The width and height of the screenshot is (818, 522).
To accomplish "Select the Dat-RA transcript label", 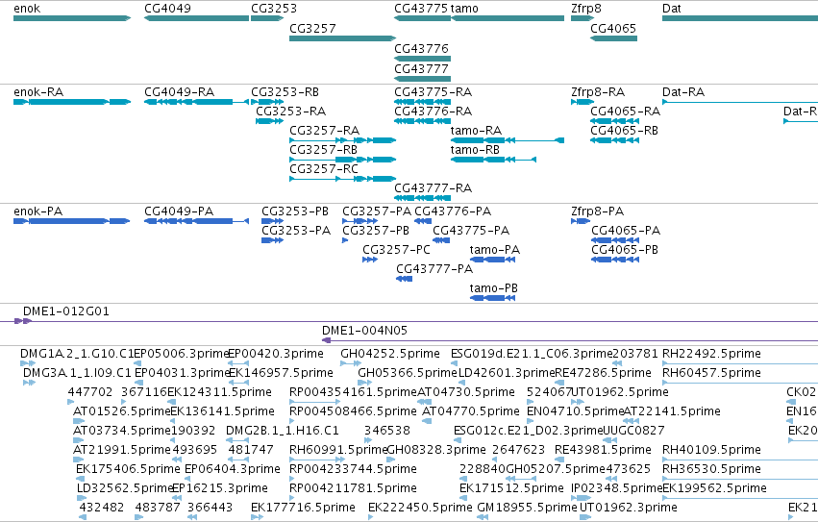I will click(x=683, y=92).
